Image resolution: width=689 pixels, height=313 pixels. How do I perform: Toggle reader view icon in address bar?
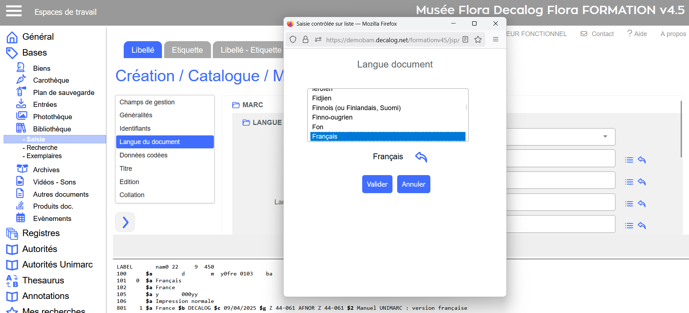465,40
